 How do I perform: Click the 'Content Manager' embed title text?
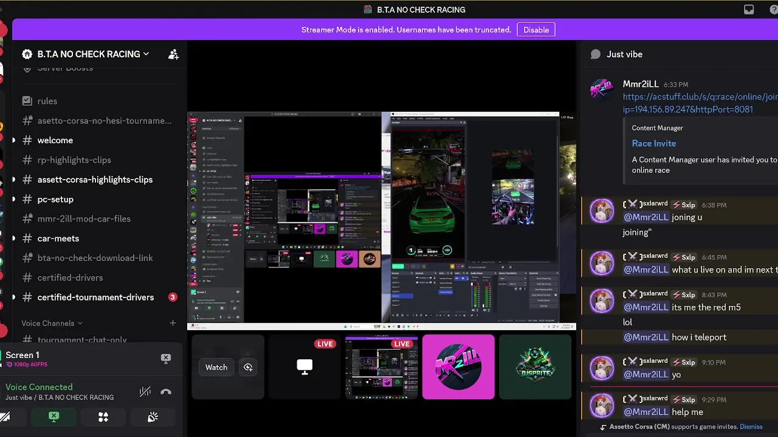click(x=658, y=128)
